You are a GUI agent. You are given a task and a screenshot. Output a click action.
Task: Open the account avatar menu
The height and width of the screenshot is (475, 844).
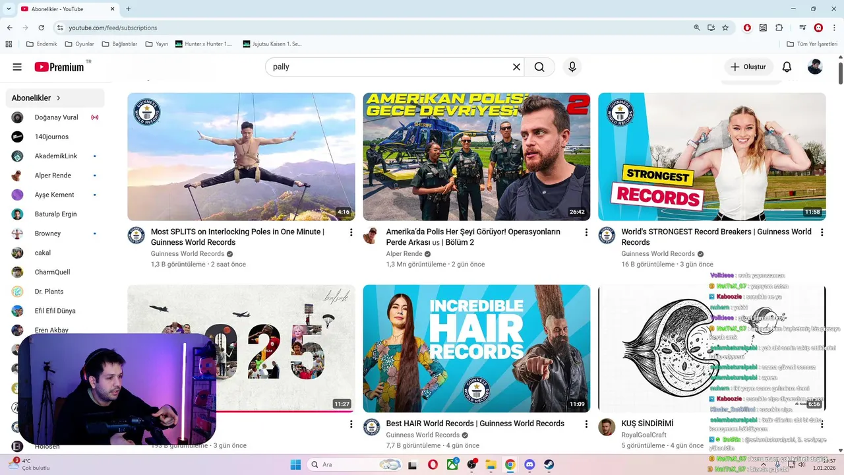[815, 67]
